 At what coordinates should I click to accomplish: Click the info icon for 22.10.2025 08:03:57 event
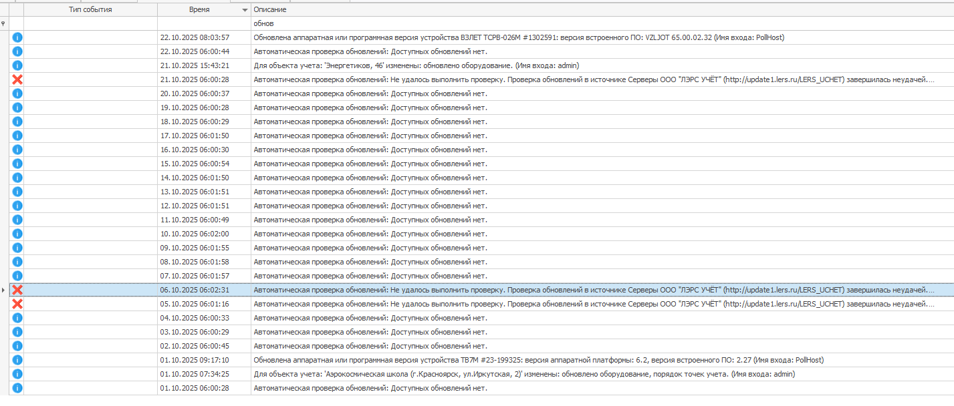pyautogui.click(x=17, y=37)
